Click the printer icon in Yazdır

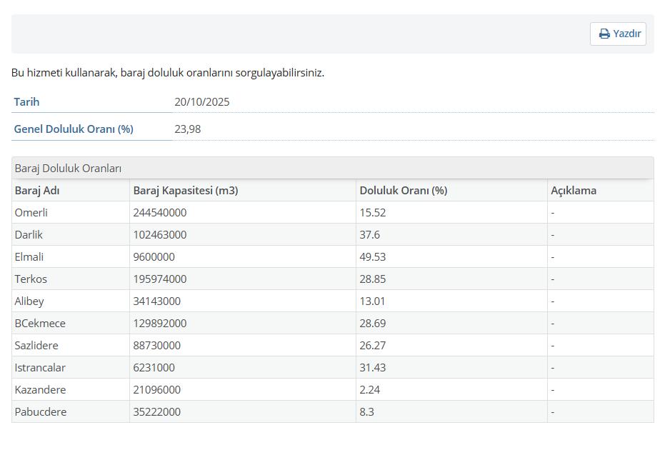pyautogui.click(x=604, y=34)
